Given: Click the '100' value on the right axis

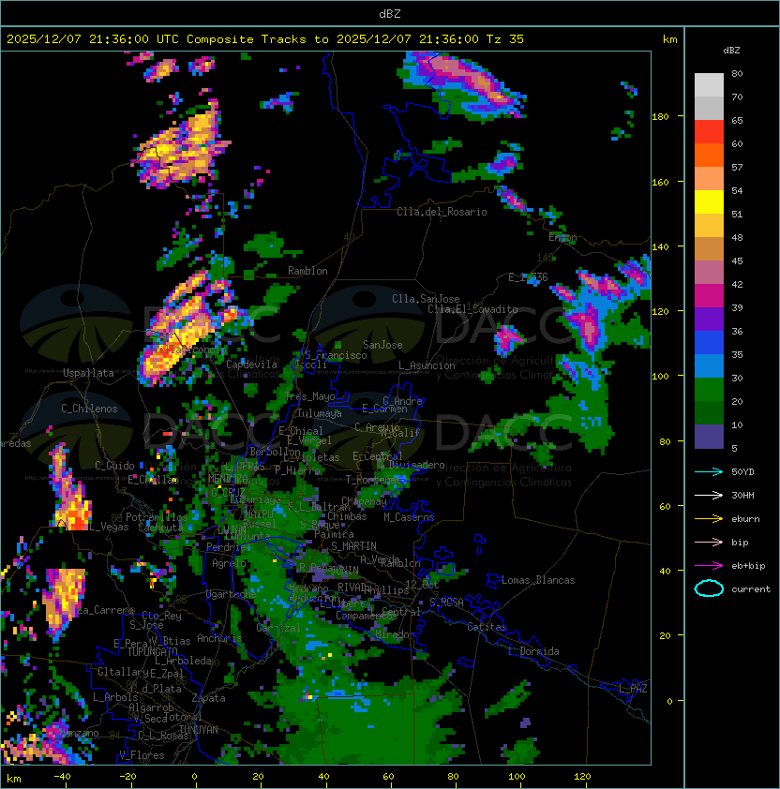Looking at the screenshot, I should tap(660, 377).
